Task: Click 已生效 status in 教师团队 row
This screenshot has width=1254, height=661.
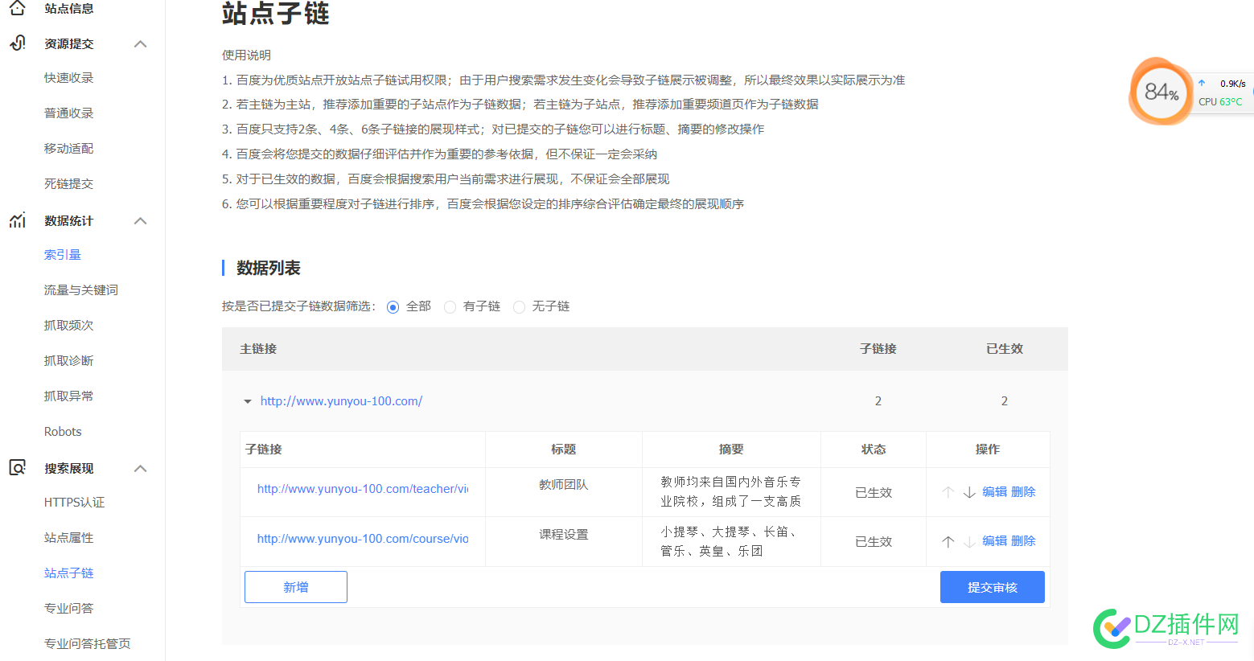Action: [x=874, y=493]
